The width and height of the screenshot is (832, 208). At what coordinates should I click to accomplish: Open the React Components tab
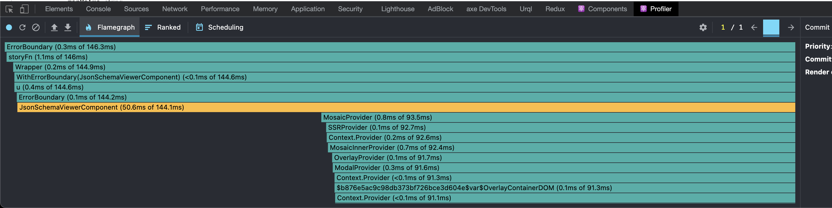(x=602, y=9)
